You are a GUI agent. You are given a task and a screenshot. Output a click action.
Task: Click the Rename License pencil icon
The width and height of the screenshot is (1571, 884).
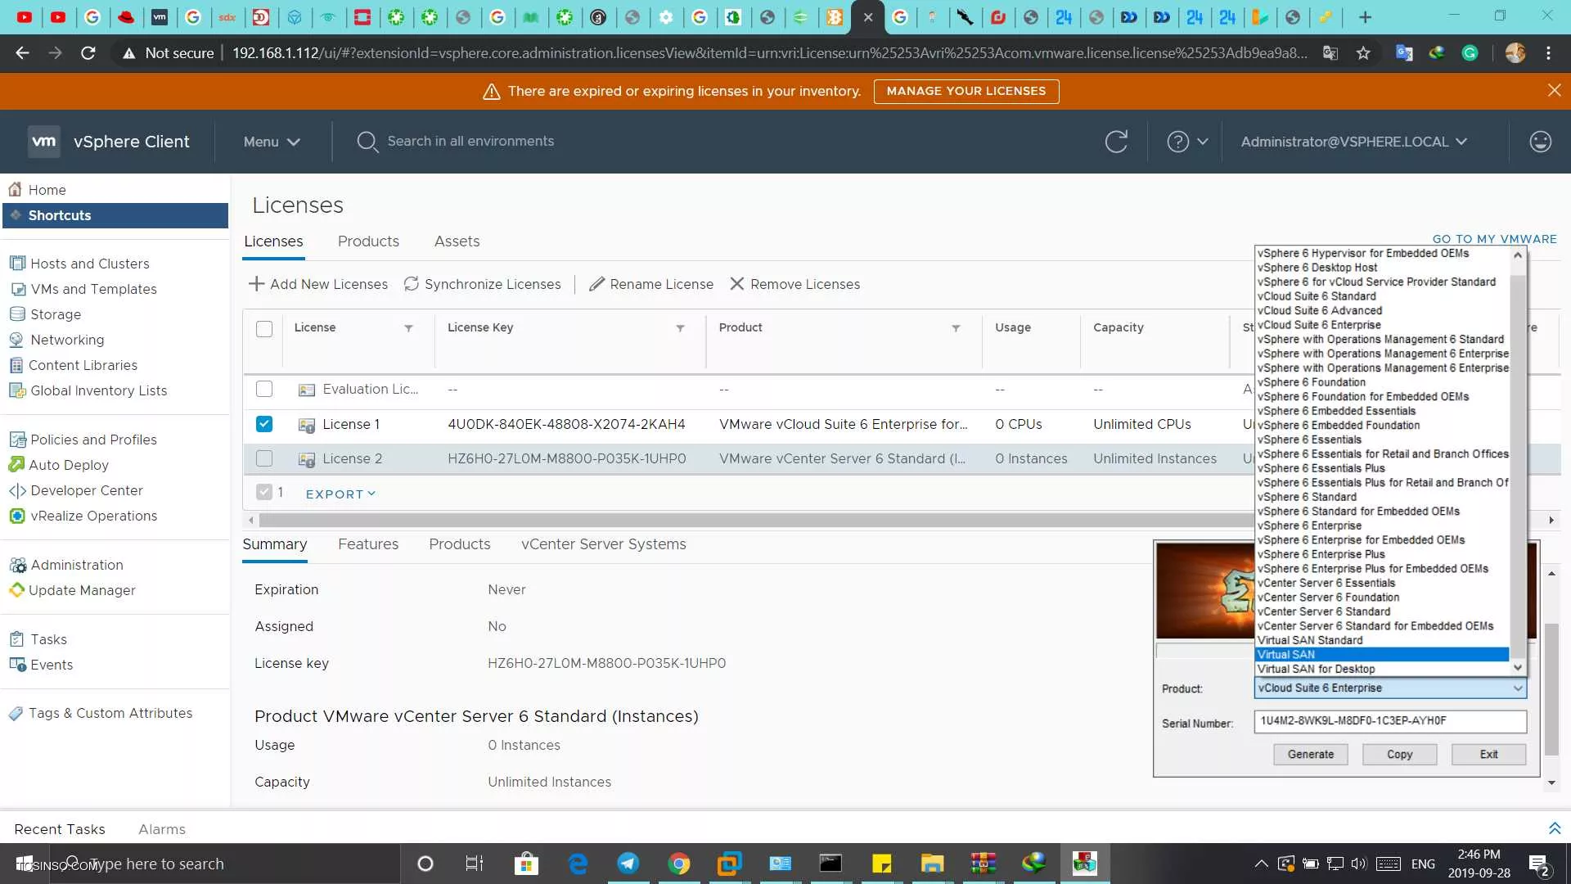(x=596, y=284)
